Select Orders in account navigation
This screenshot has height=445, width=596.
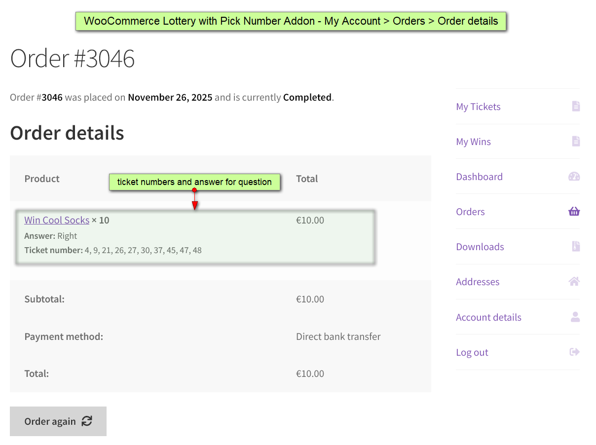coord(470,212)
